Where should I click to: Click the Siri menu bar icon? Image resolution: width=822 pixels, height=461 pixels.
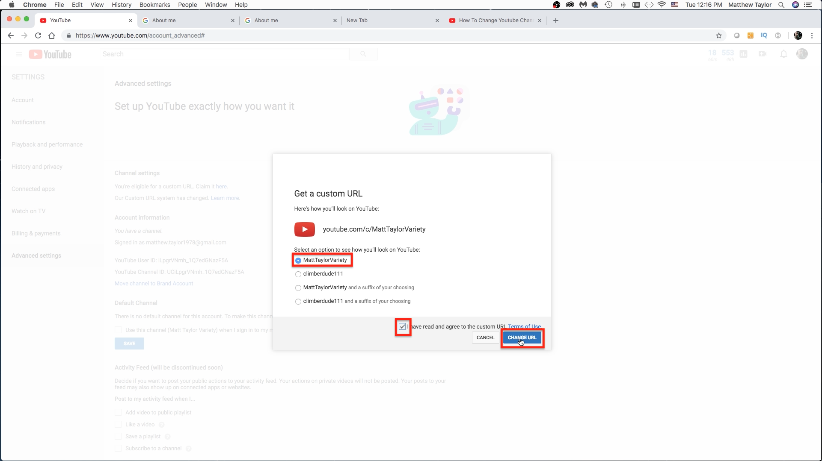[x=795, y=5]
